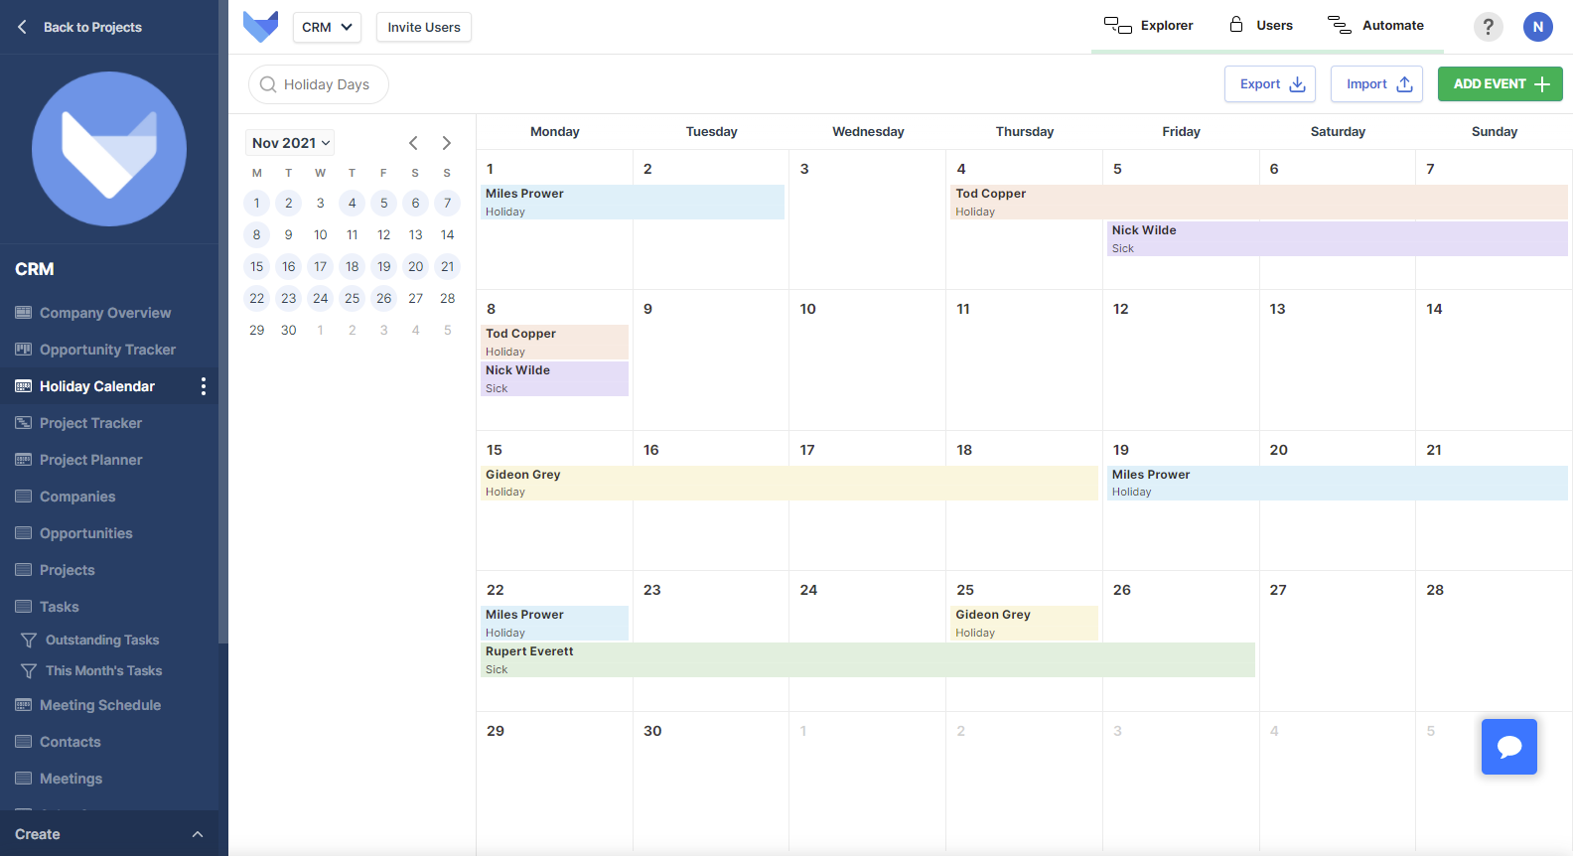Click the Back to Projects arrow

point(22,27)
